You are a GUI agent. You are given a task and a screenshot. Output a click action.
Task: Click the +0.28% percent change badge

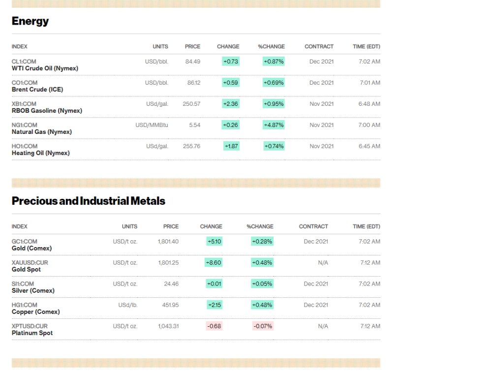262,242
